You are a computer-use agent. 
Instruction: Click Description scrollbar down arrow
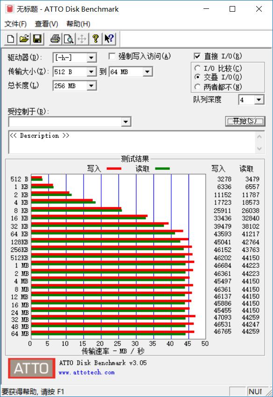click(259, 149)
